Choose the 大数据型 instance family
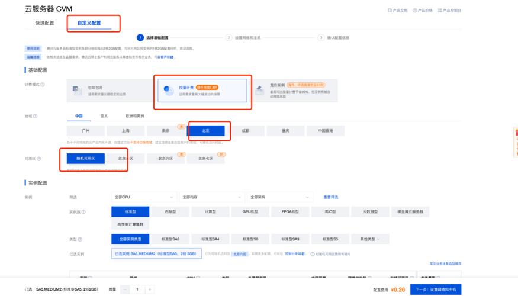This screenshot has width=518, height=296. [370, 212]
